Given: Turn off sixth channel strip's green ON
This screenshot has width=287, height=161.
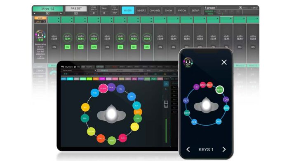Looking at the screenshot, I should 120,47.
